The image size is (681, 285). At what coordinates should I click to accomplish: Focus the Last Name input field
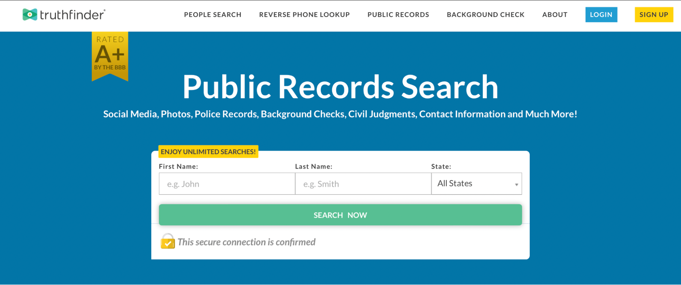(x=363, y=184)
